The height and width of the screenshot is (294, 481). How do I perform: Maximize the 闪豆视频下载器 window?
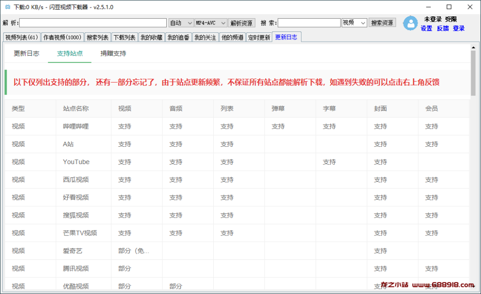449,7
